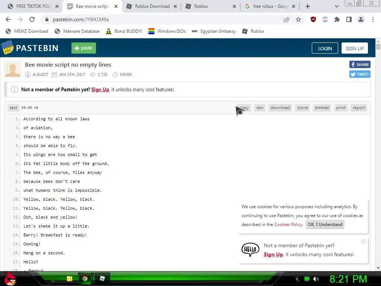Toggle the browser side panel icon

(x=349, y=19)
